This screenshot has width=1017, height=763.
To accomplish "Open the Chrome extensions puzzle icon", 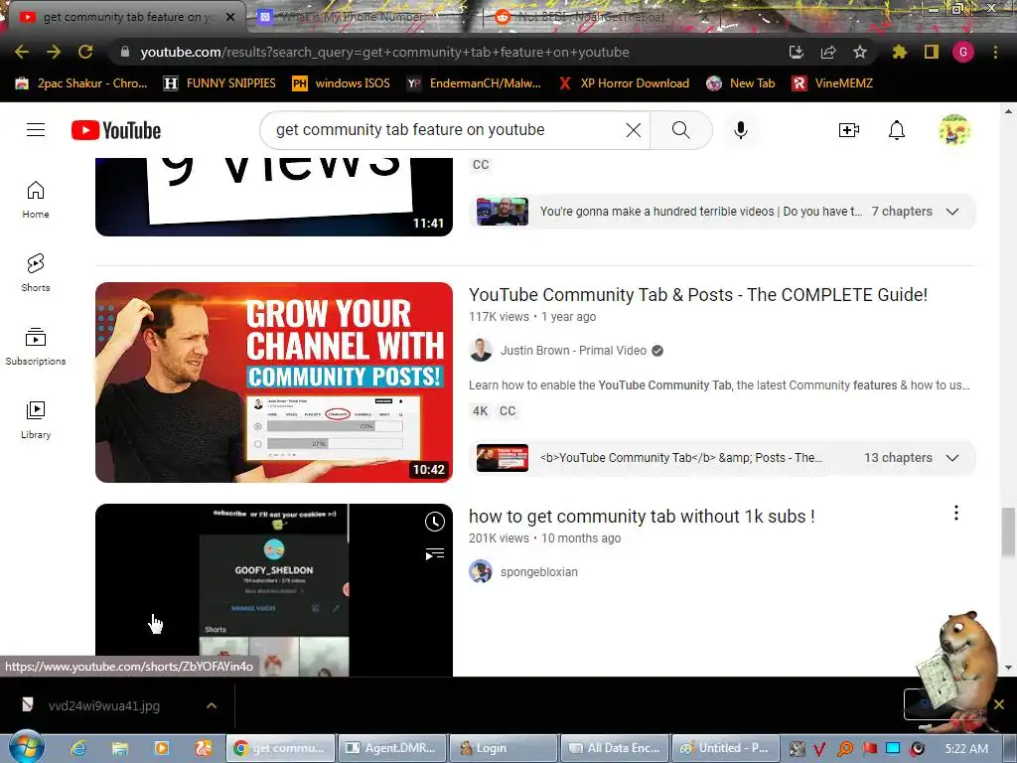I will pos(900,52).
